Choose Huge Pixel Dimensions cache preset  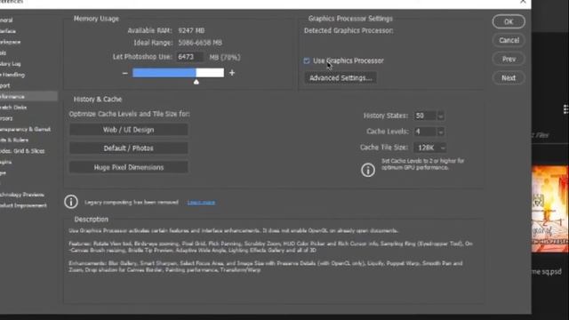pos(128,167)
